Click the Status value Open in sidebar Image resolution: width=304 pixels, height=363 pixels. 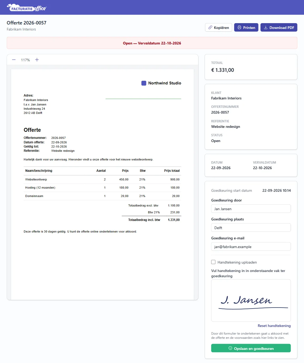click(x=216, y=141)
